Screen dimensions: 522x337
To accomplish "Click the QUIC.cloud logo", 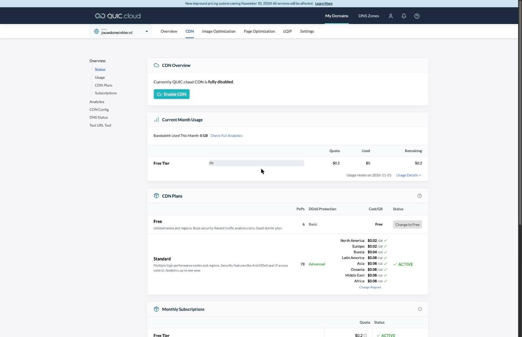I will 118,16.
